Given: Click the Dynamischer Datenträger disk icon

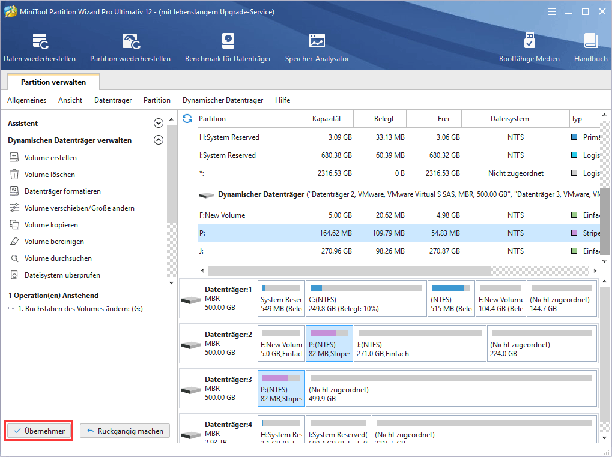Looking at the screenshot, I should click(x=207, y=194).
